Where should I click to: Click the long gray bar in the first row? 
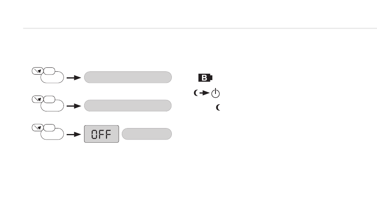point(128,77)
